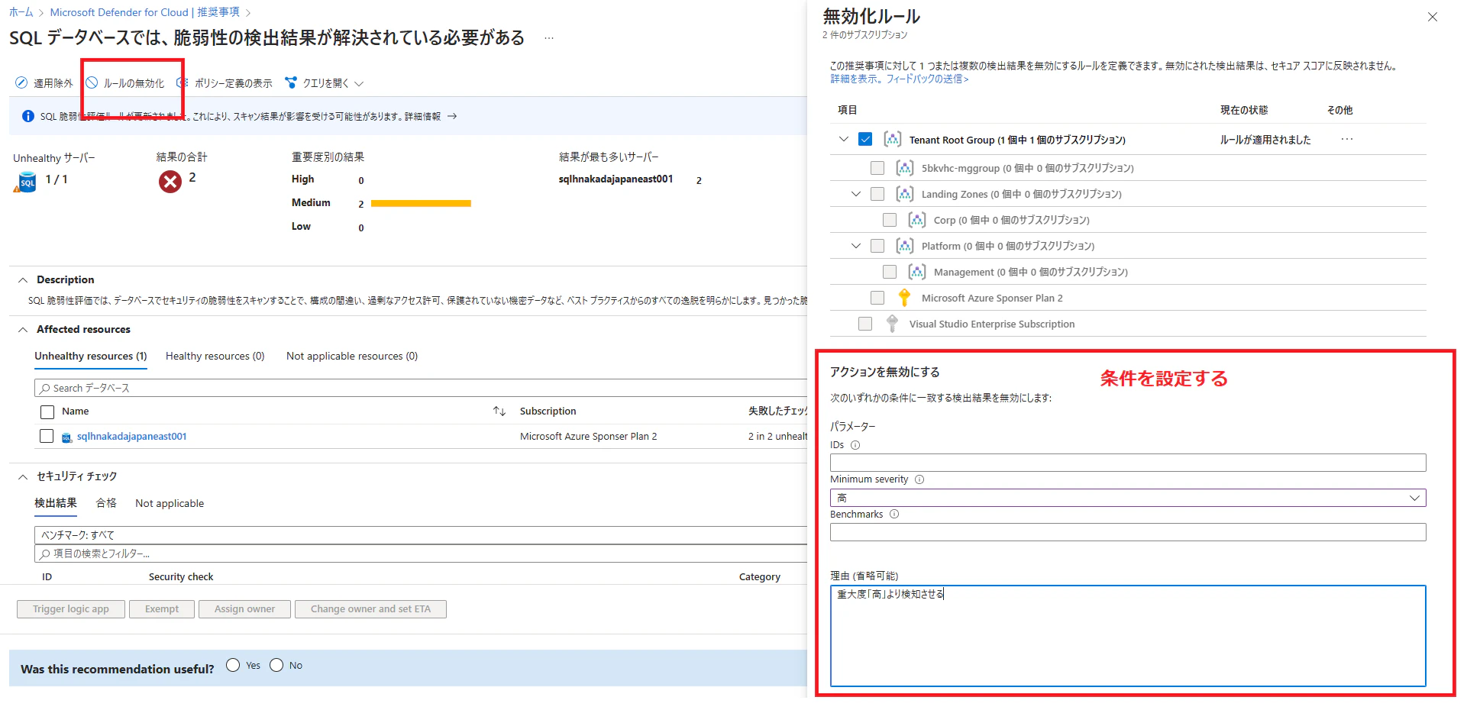This screenshot has width=1467, height=710.
Task: Switch to the 合格 tab
Action: [106, 503]
